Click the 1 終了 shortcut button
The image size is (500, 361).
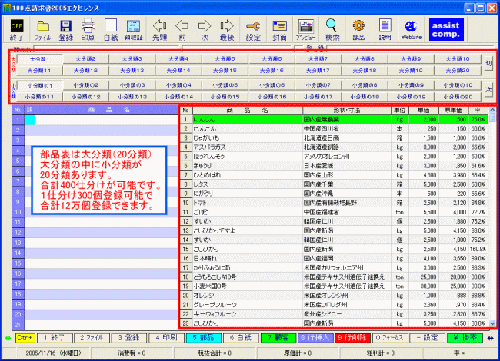click(x=55, y=338)
